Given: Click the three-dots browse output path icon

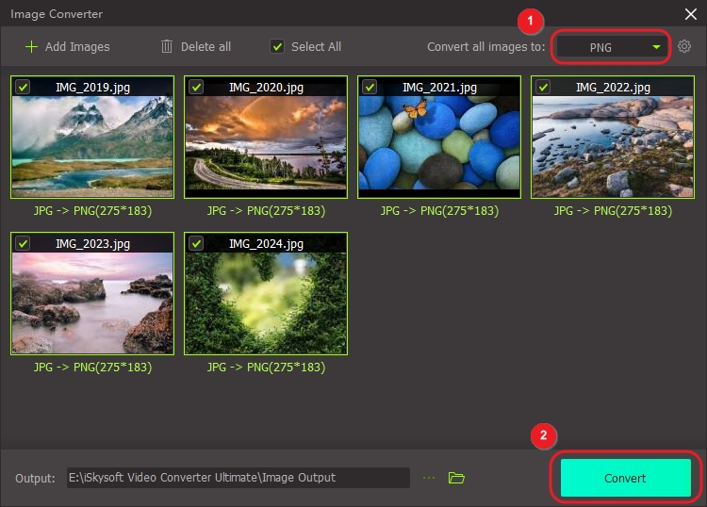Looking at the screenshot, I should [430, 478].
